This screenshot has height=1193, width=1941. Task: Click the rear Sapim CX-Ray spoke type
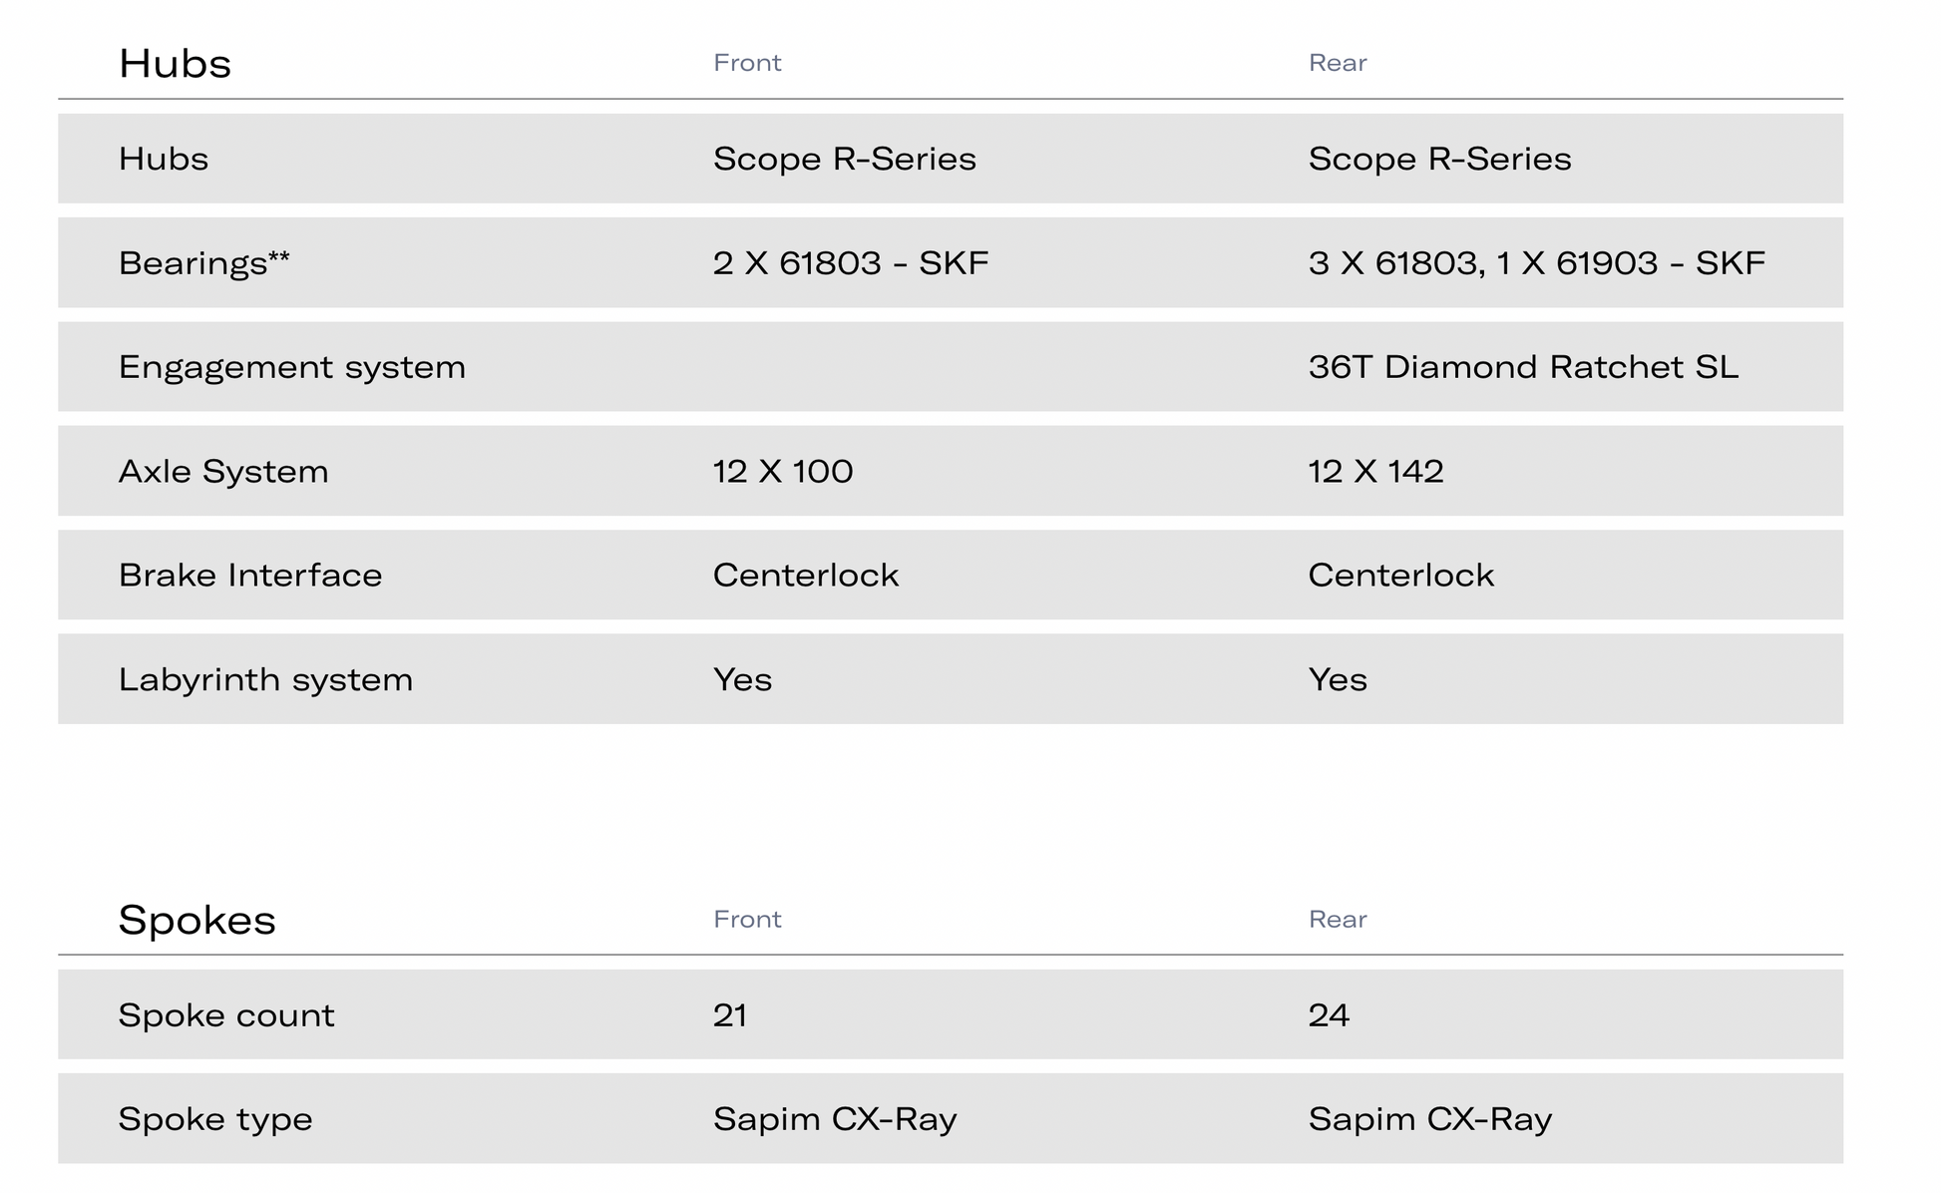[x=1430, y=1119]
